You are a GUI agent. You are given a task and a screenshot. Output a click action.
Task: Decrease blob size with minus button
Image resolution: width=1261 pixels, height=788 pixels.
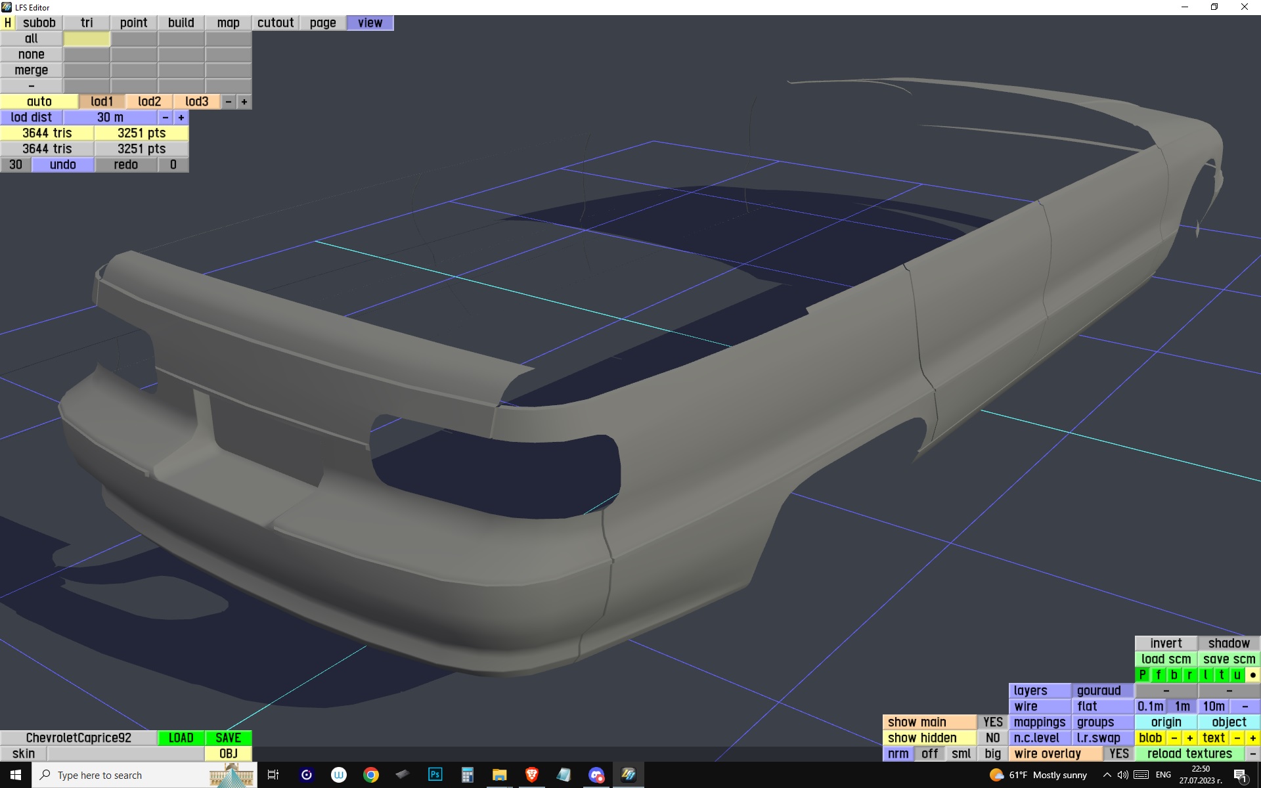[x=1174, y=738]
